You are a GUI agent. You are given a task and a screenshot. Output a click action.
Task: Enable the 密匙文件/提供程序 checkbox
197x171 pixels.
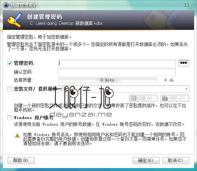(x=10, y=89)
